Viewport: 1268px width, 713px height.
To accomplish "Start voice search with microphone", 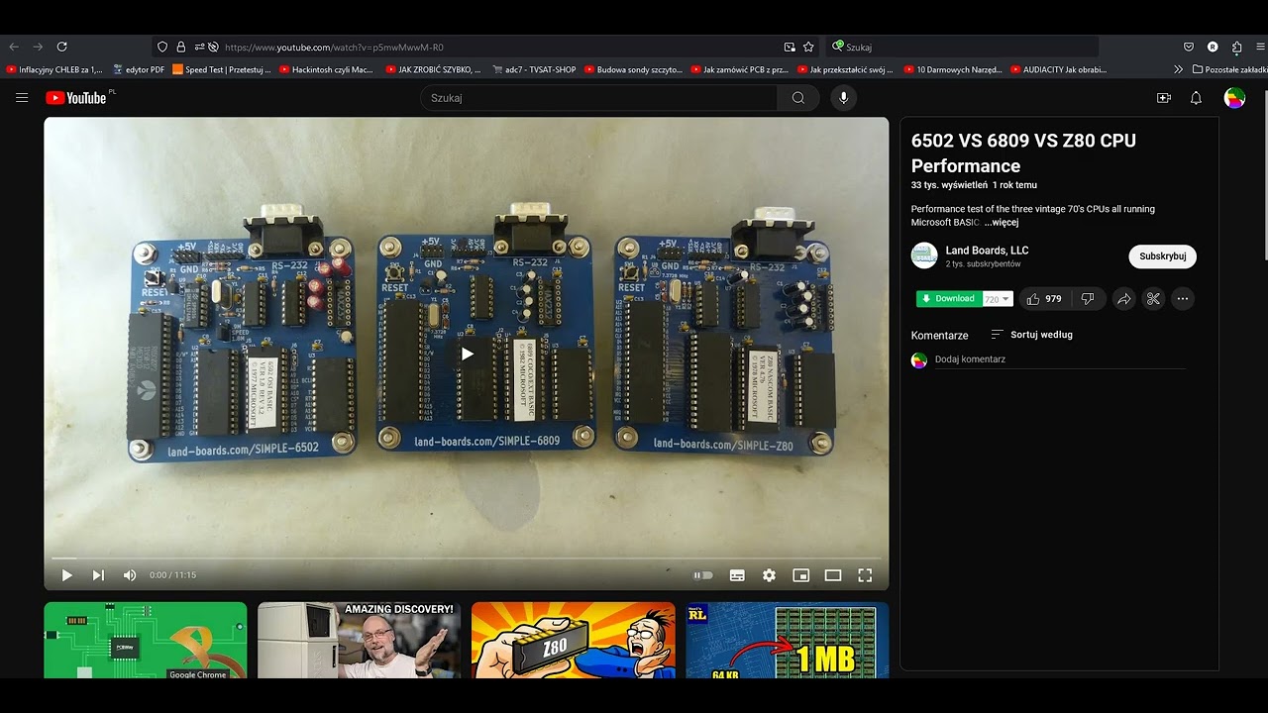I will pyautogui.click(x=844, y=98).
